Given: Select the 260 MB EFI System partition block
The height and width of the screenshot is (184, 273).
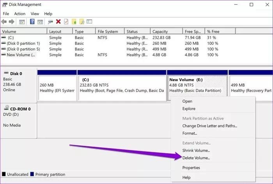Looking at the screenshot, I should [x=57, y=88].
